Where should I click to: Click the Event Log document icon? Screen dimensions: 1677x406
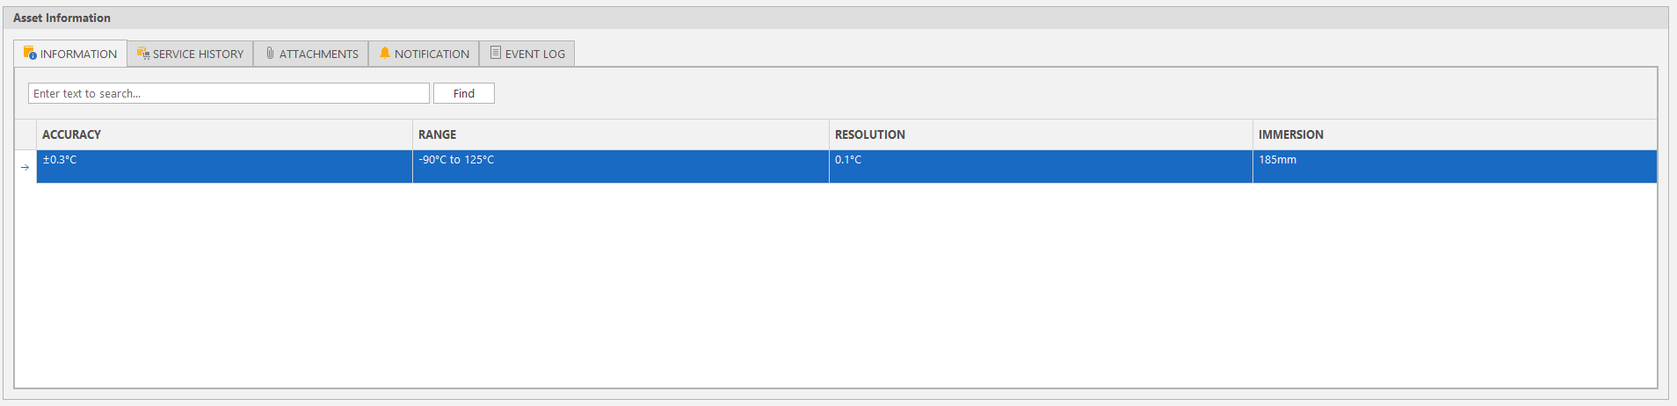[x=496, y=53]
